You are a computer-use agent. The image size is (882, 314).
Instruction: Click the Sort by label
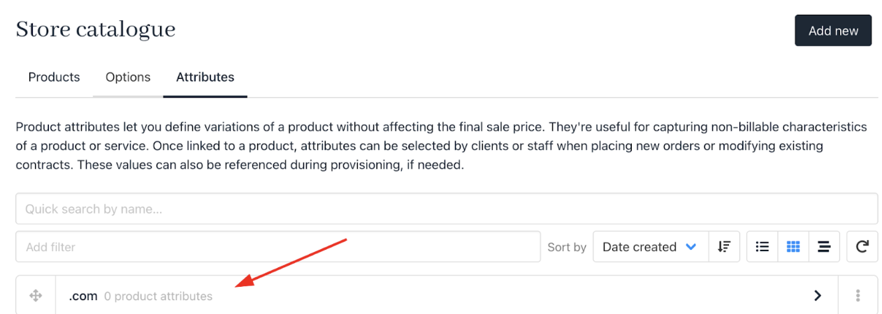pos(567,247)
